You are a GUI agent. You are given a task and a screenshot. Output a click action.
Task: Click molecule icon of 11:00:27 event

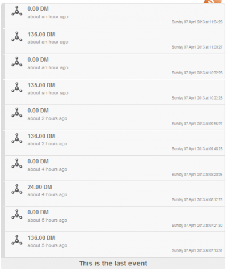tap(17, 37)
